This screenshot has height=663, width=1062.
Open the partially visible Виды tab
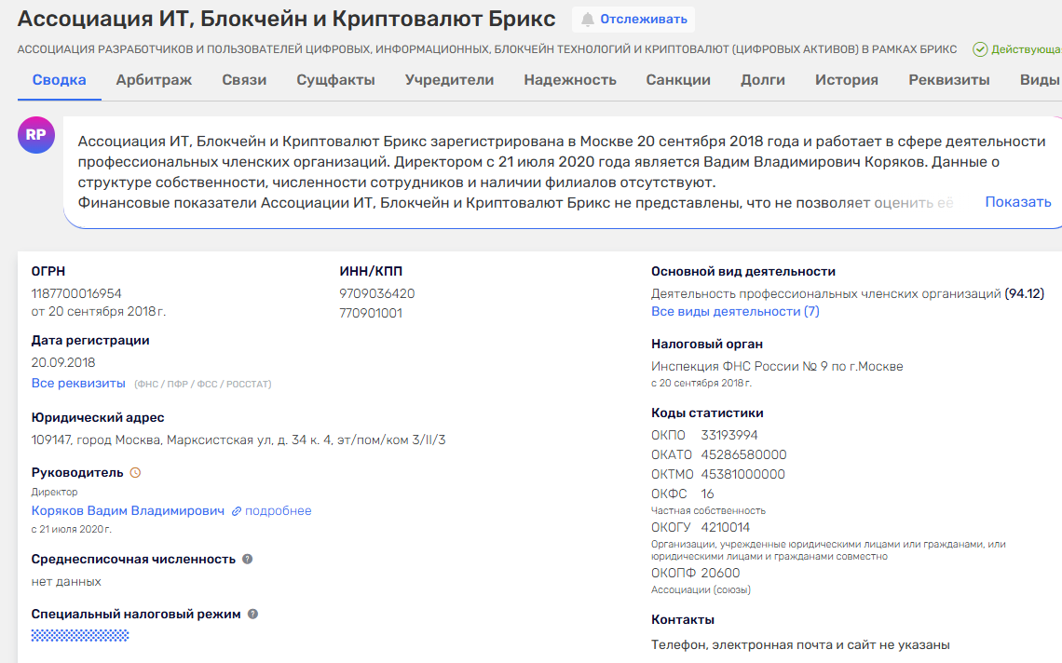pyautogui.click(x=1041, y=80)
